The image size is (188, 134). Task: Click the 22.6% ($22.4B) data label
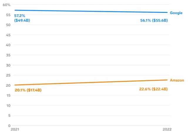click(x=153, y=89)
